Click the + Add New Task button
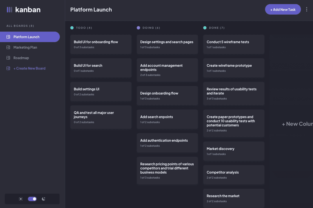 tap(283, 9)
